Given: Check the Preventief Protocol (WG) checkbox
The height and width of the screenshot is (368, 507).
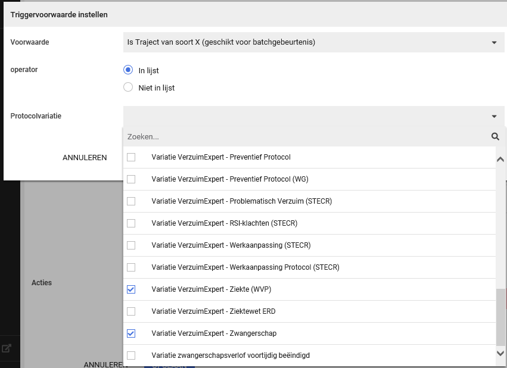Looking at the screenshot, I should tap(131, 179).
